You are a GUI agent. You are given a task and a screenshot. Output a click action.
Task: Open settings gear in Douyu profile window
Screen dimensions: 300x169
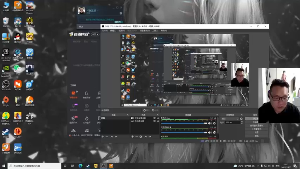point(121,13)
